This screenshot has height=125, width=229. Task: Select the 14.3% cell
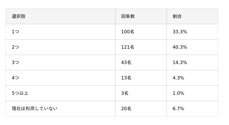pyautogui.click(x=180, y=62)
